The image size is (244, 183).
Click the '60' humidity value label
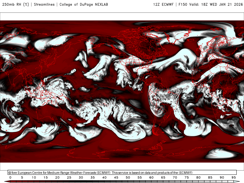(151, 178)
